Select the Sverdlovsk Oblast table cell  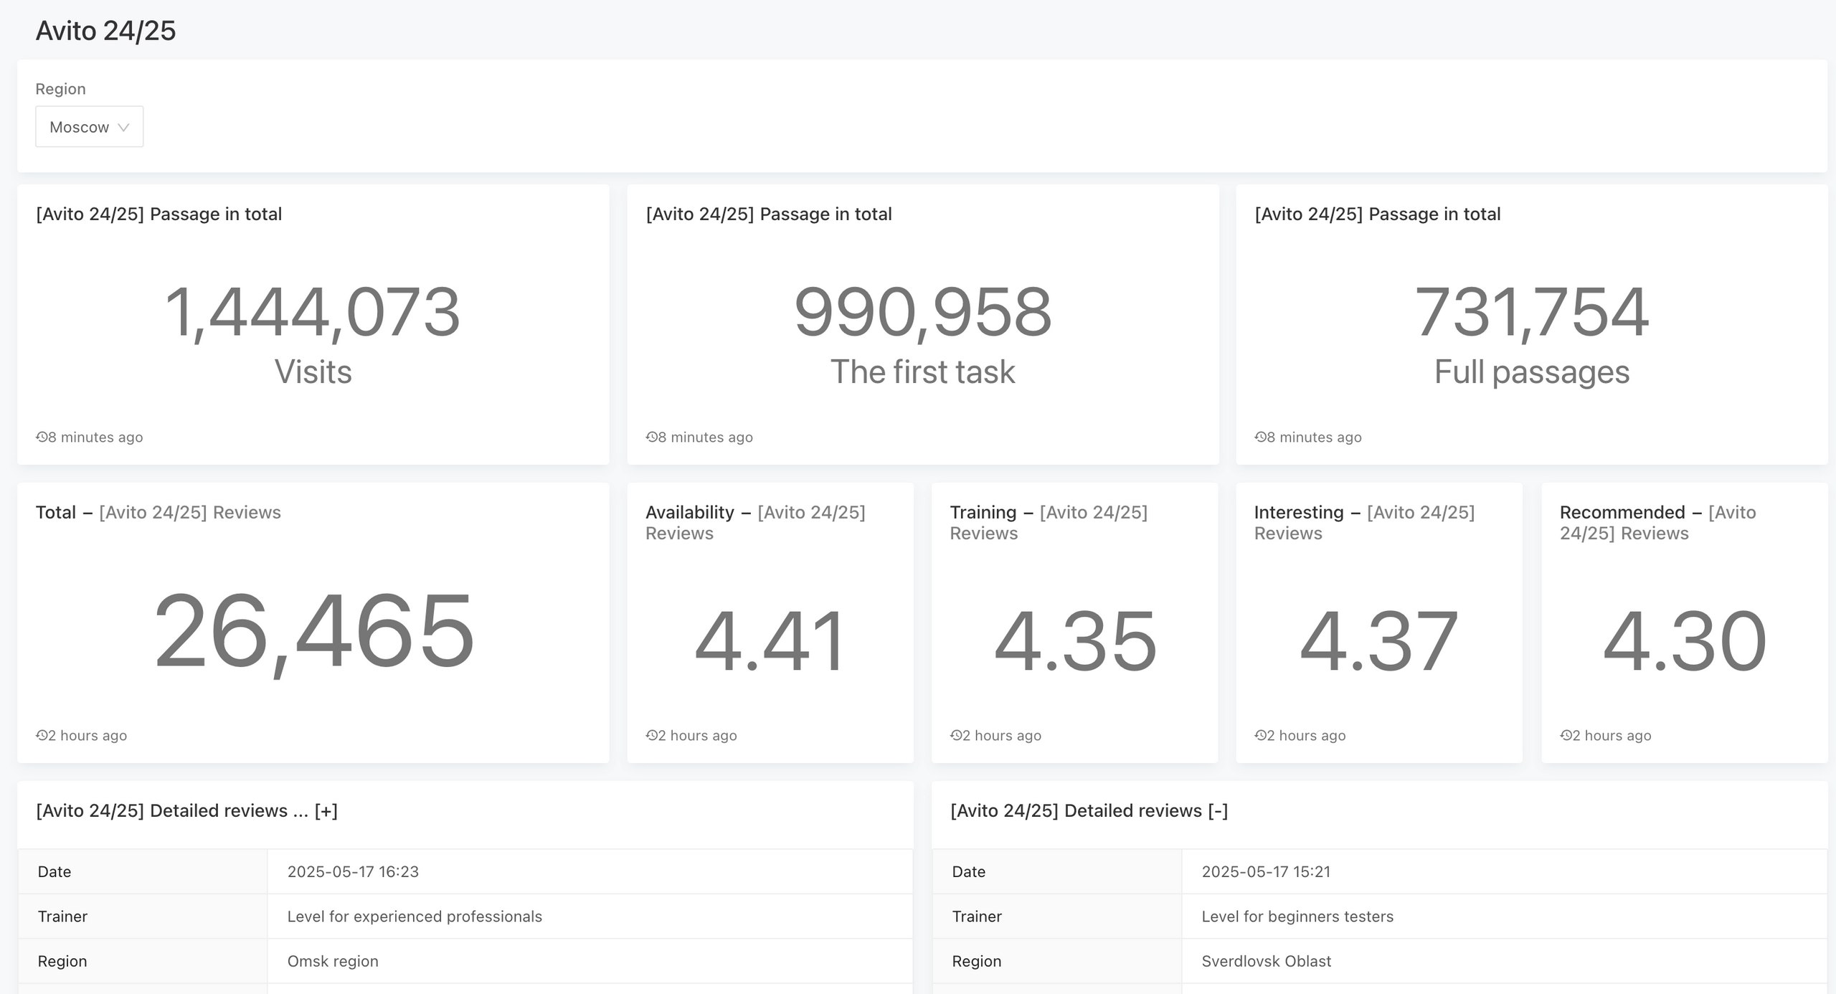(x=1266, y=961)
